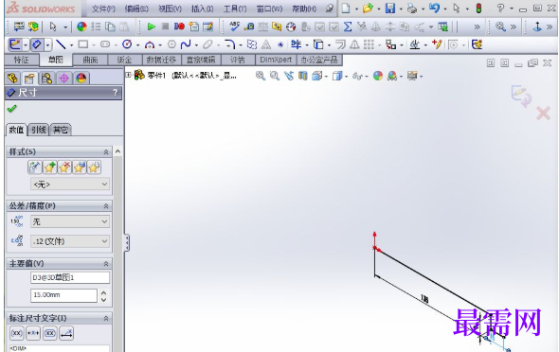Switch to the 其它 property tab

[61, 130]
